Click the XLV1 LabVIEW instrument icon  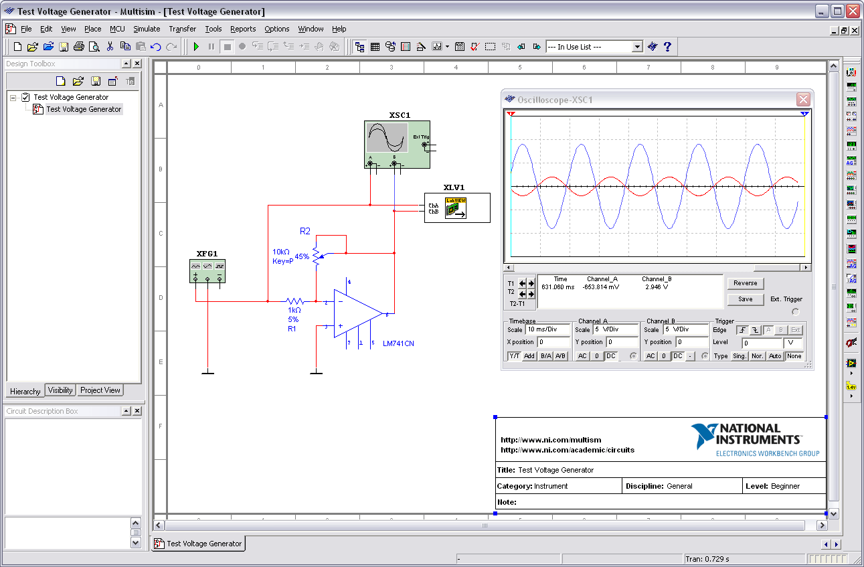(x=457, y=208)
